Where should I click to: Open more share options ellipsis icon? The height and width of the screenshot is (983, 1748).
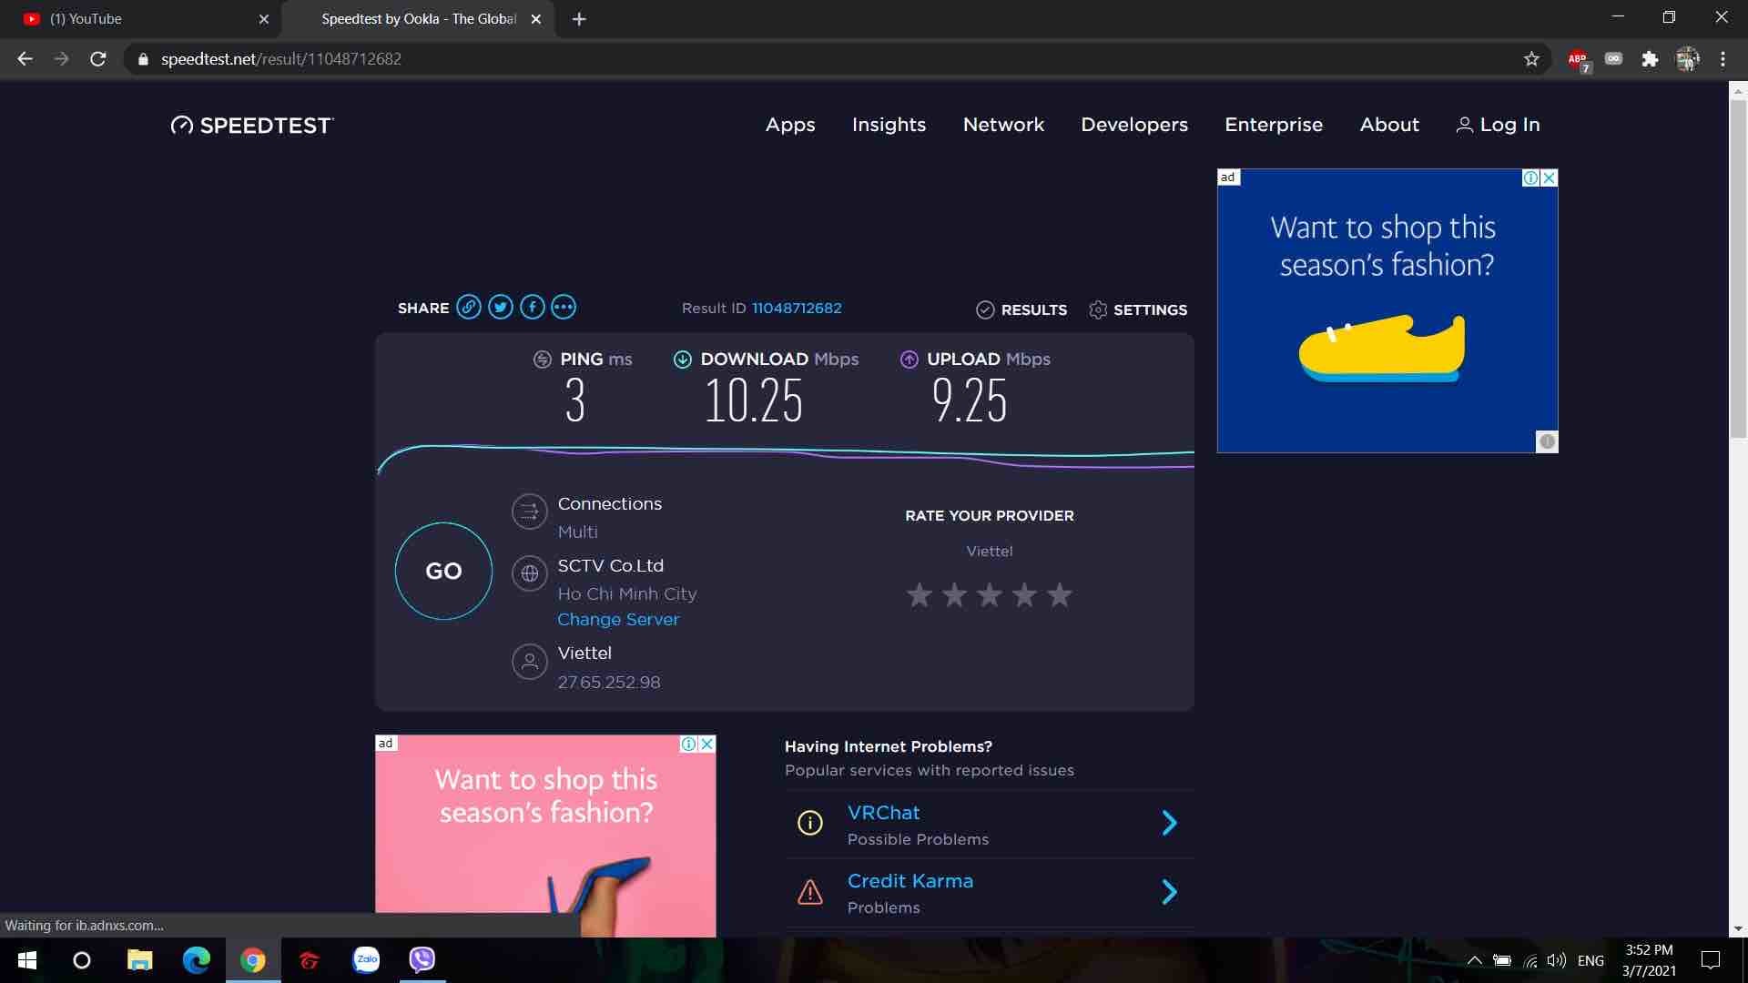[x=564, y=308]
